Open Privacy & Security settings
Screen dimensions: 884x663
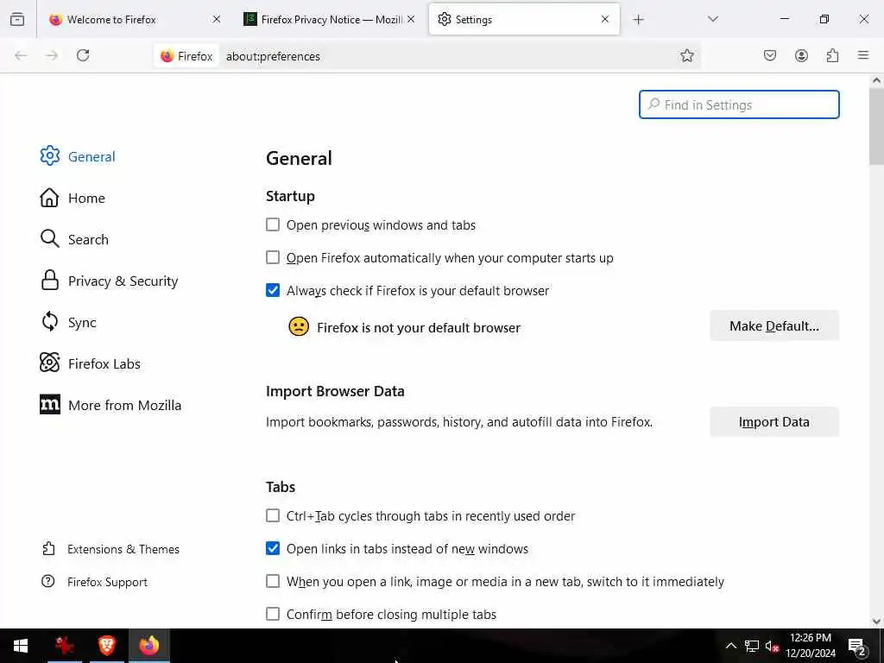coord(110,281)
